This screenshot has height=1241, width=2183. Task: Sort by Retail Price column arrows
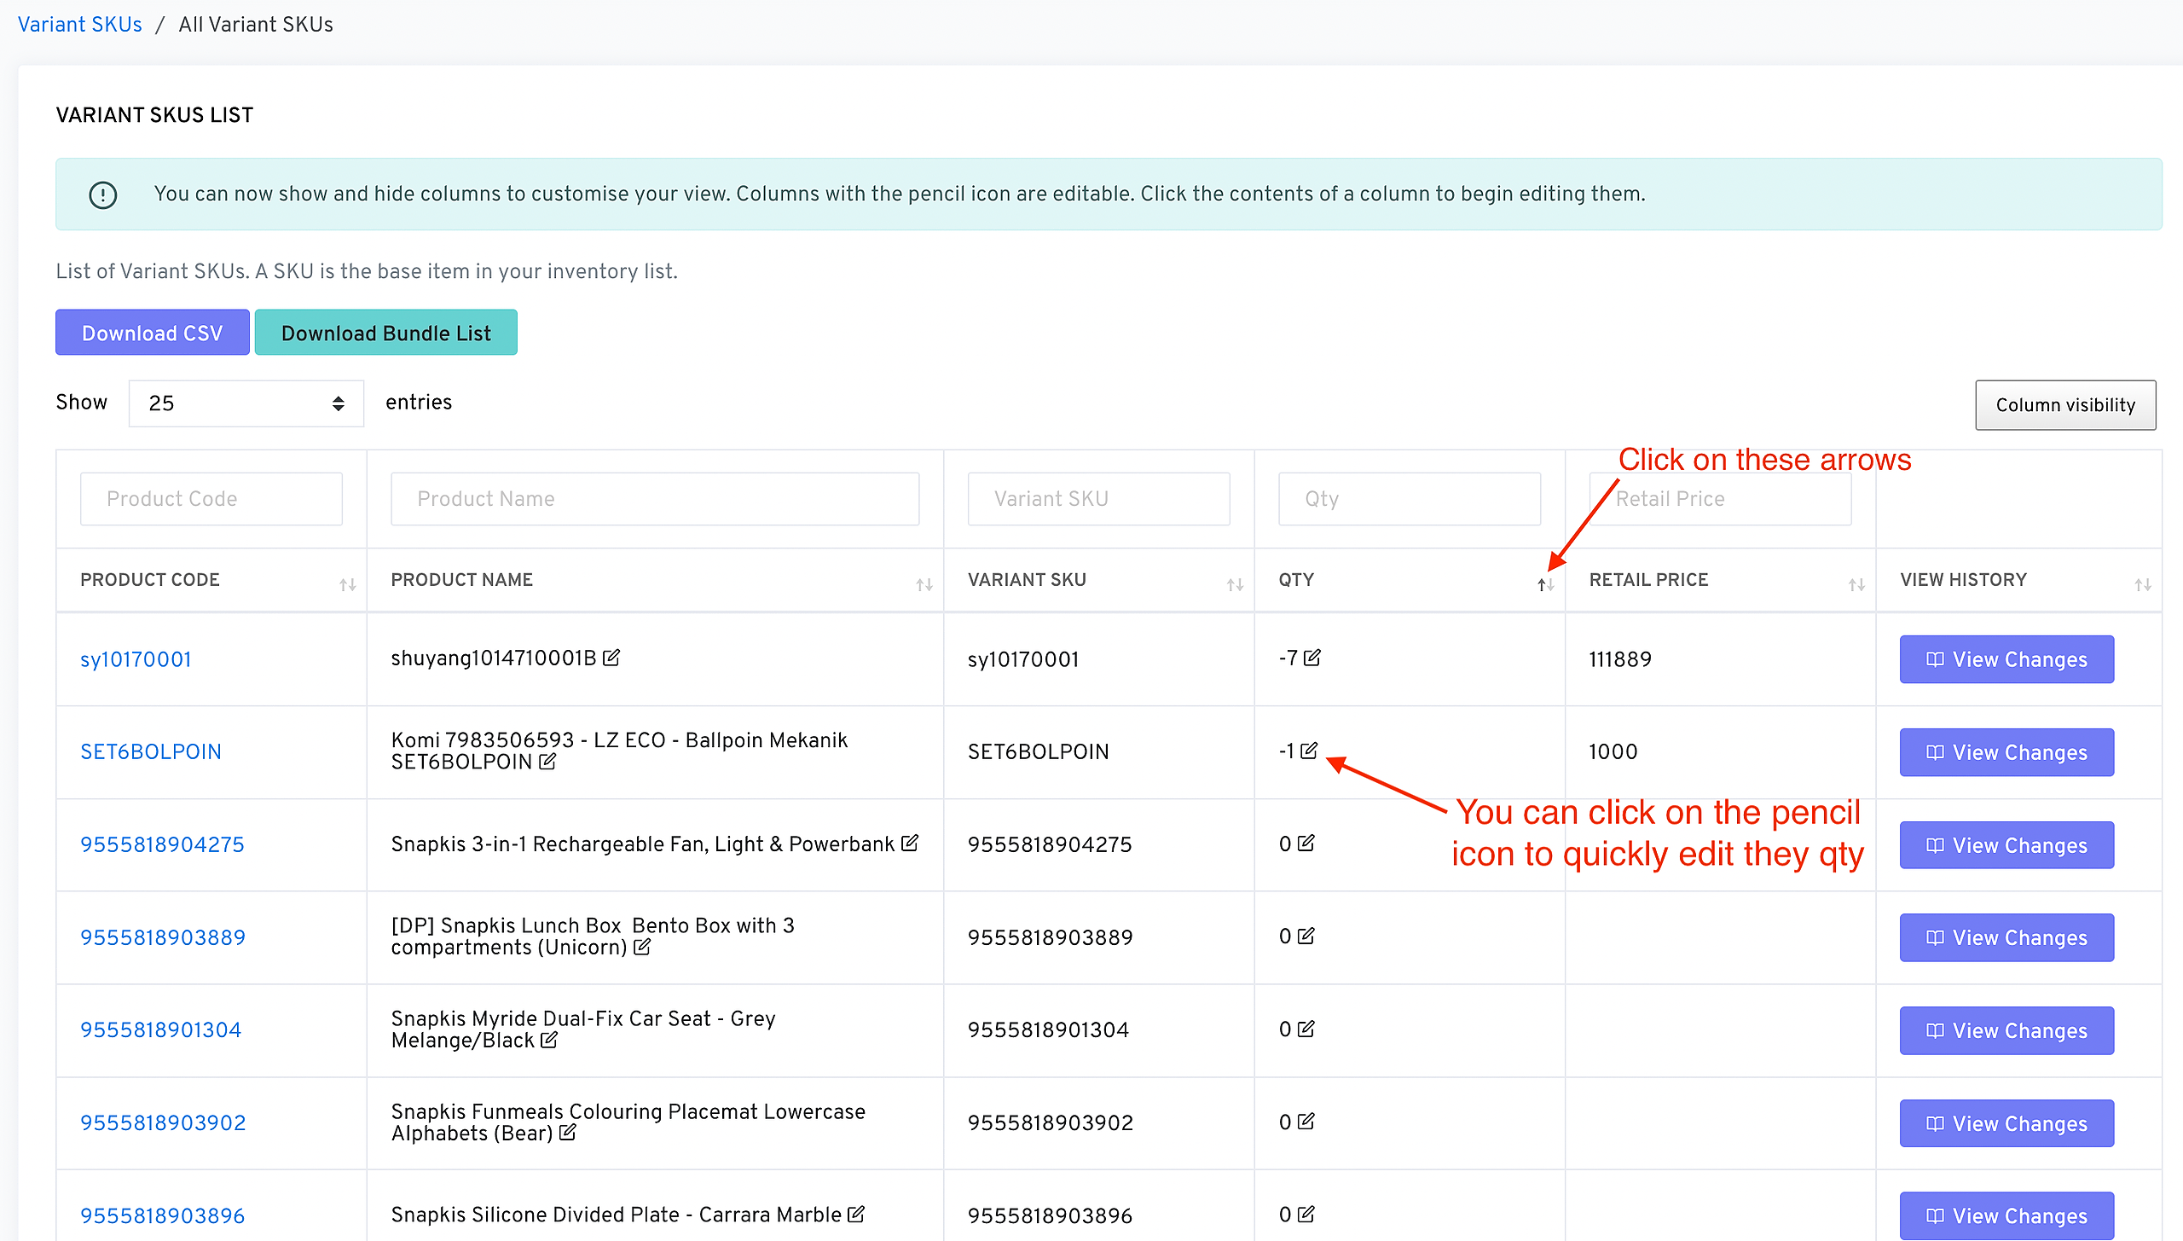coord(1856,584)
